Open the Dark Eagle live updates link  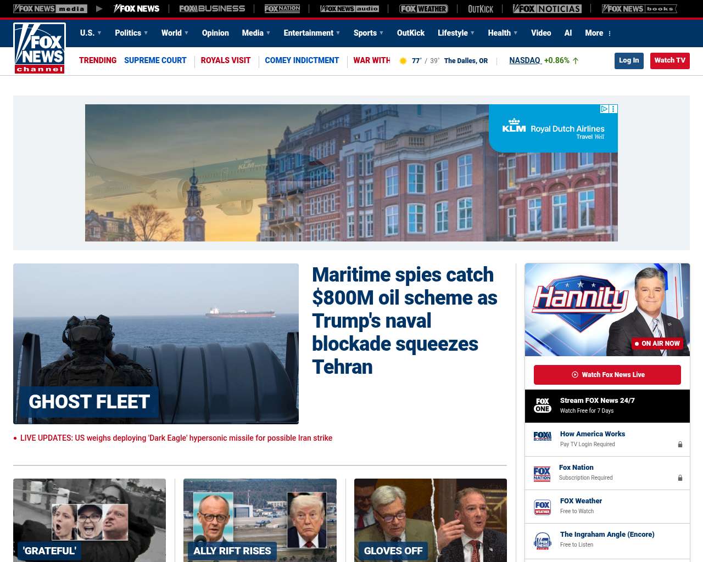(176, 438)
